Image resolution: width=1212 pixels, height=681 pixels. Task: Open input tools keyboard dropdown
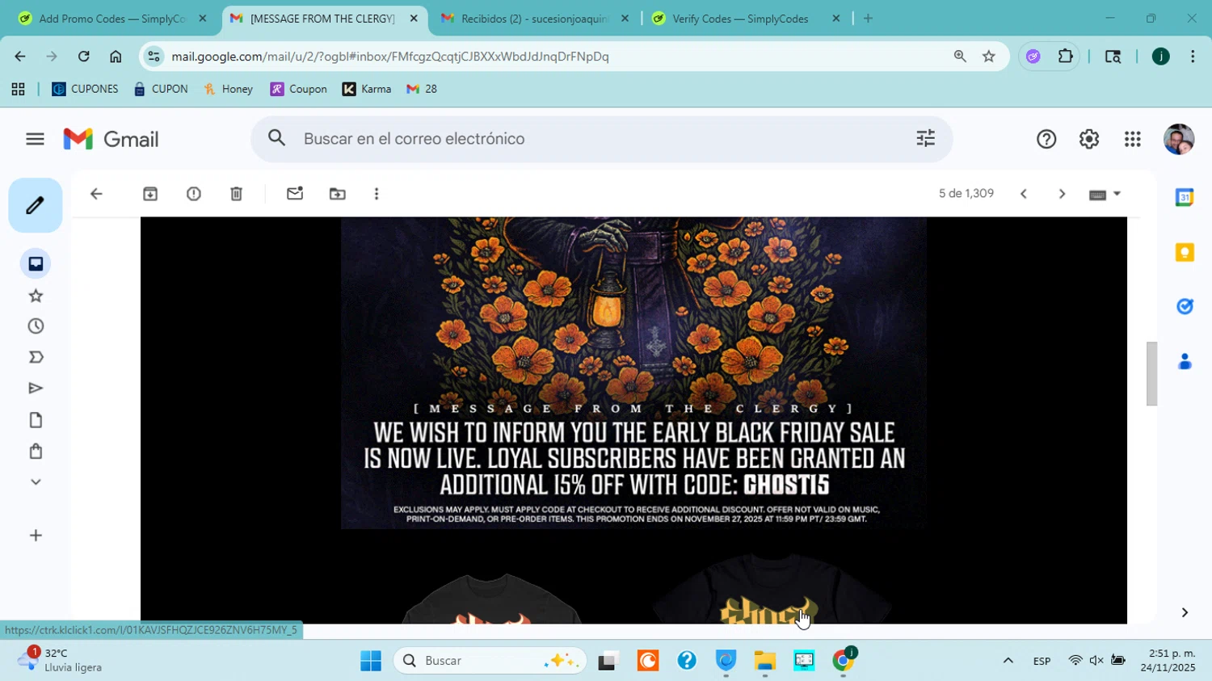click(x=1105, y=194)
